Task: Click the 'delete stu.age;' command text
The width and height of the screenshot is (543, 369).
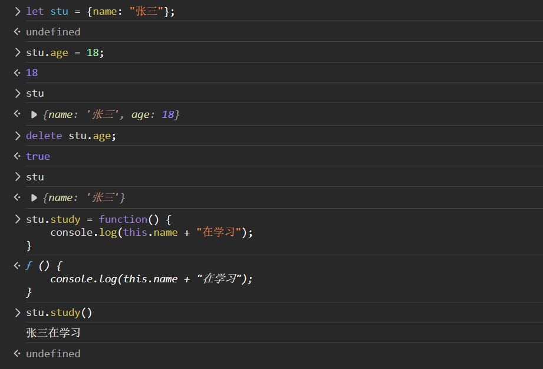Action: coord(71,136)
